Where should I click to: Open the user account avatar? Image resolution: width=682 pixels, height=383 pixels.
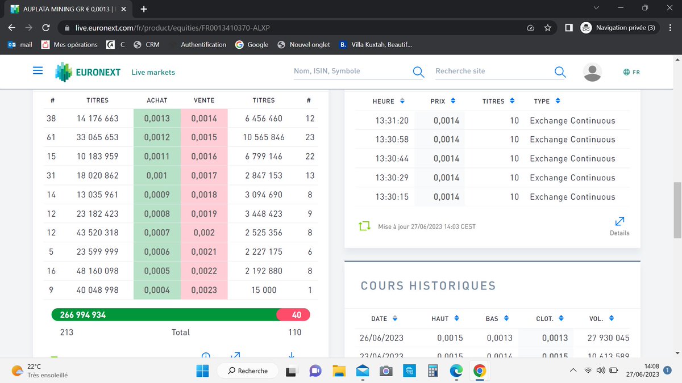pyautogui.click(x=593, y=72)
